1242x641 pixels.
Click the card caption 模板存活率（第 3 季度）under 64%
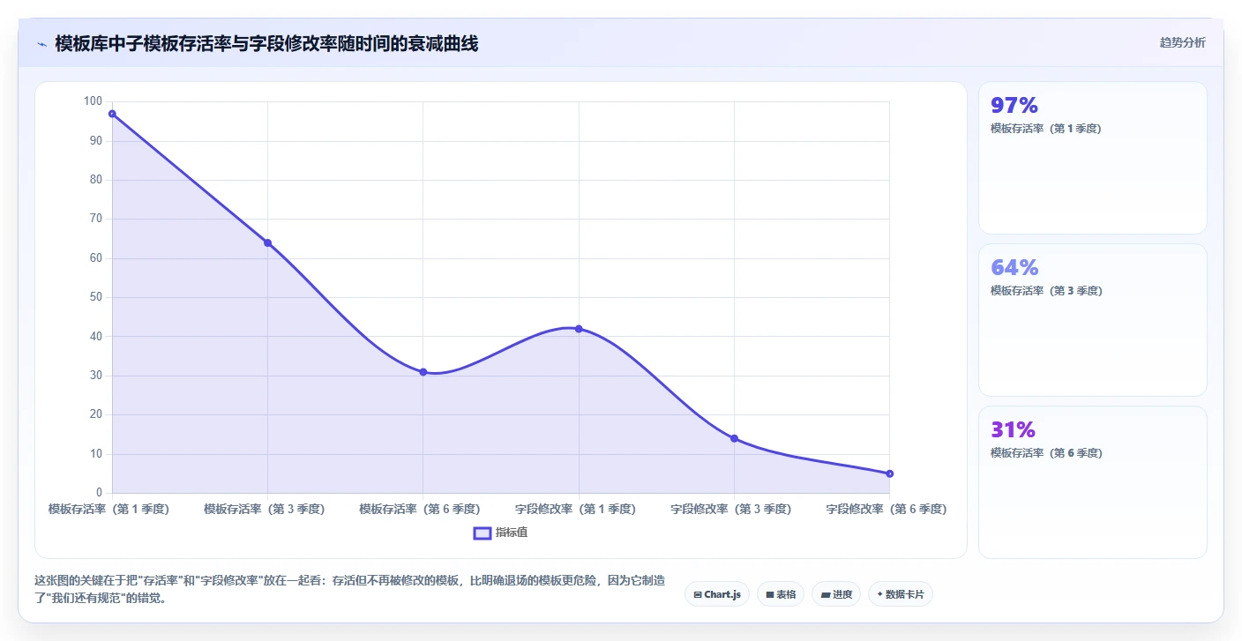[x=1046, y=291]
